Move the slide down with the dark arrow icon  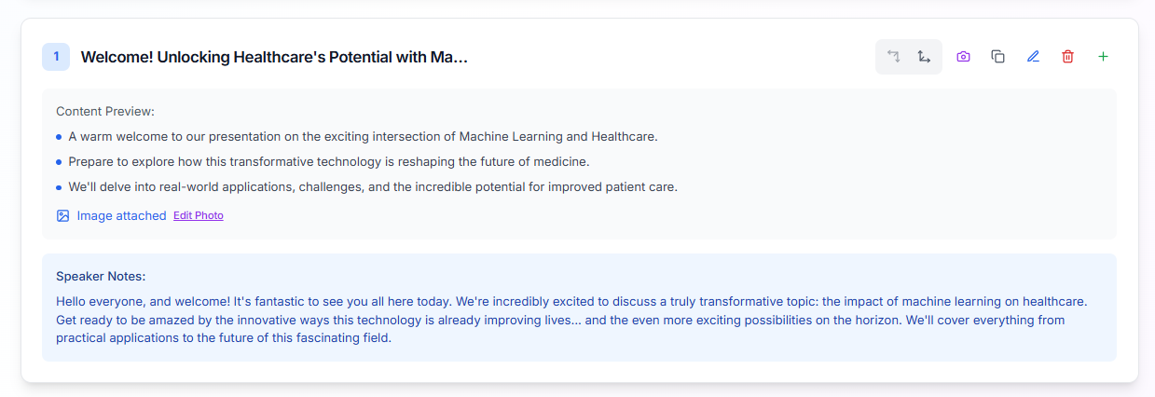coord(924,57)
